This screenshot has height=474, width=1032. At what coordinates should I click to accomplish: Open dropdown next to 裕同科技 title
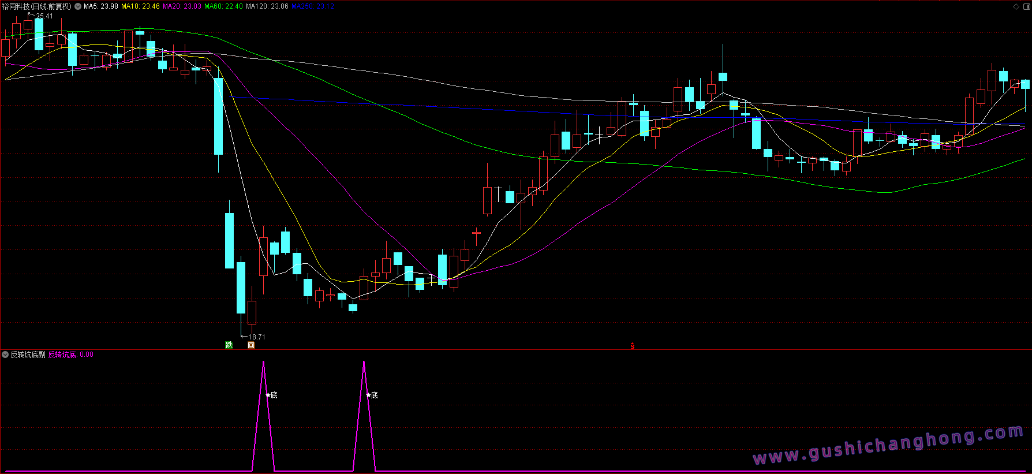point(78,6)
